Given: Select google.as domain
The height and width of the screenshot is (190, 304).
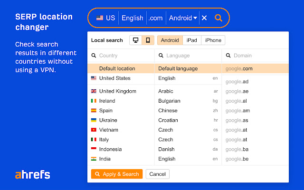Looking at the screenshot, I should (255, 120).
